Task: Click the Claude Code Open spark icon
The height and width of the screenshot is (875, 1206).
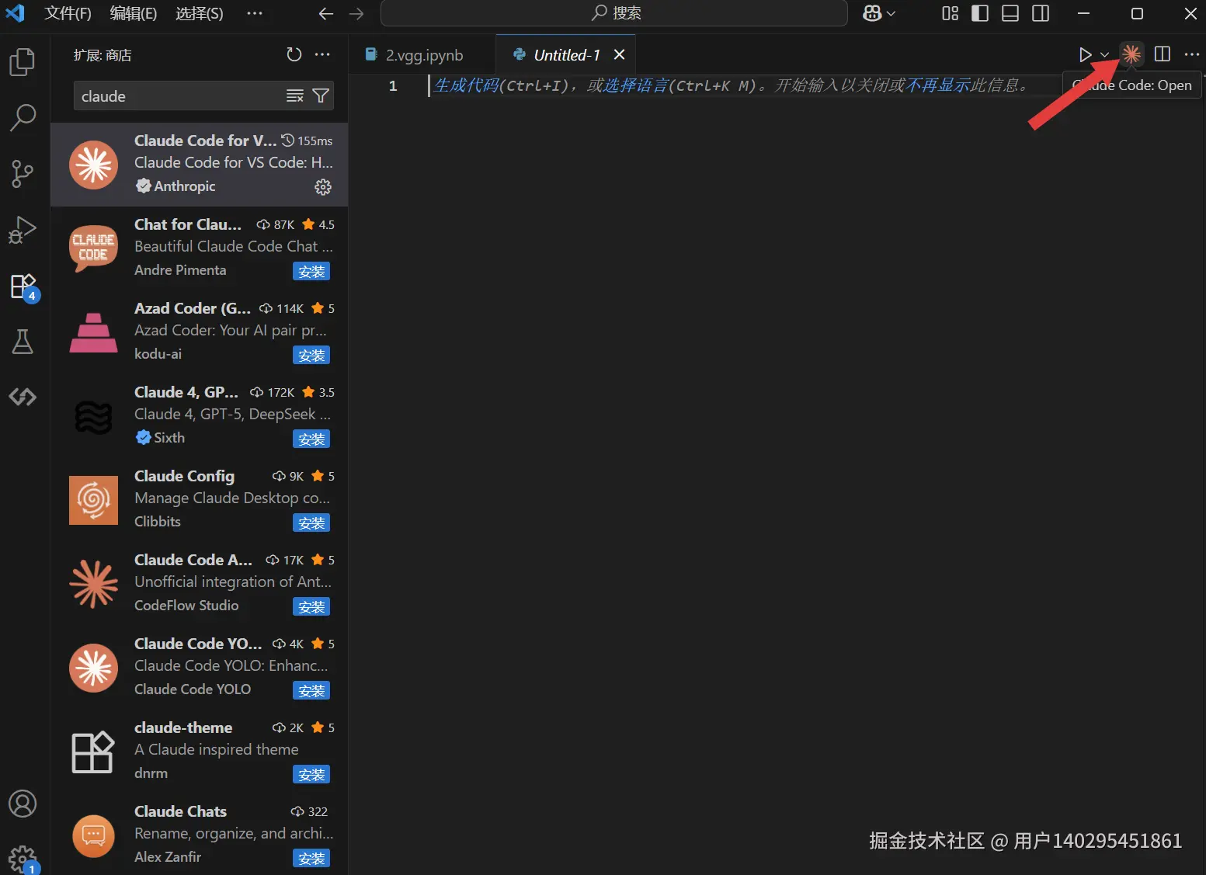Action: (1131, 54)
